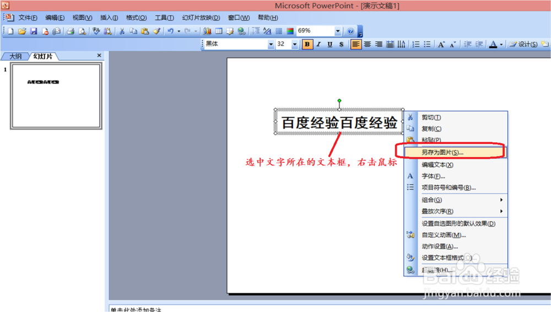This screenshot has height=312, width=551.
Task: Cut selection with scissors toolbar icon
Action: 122,31
